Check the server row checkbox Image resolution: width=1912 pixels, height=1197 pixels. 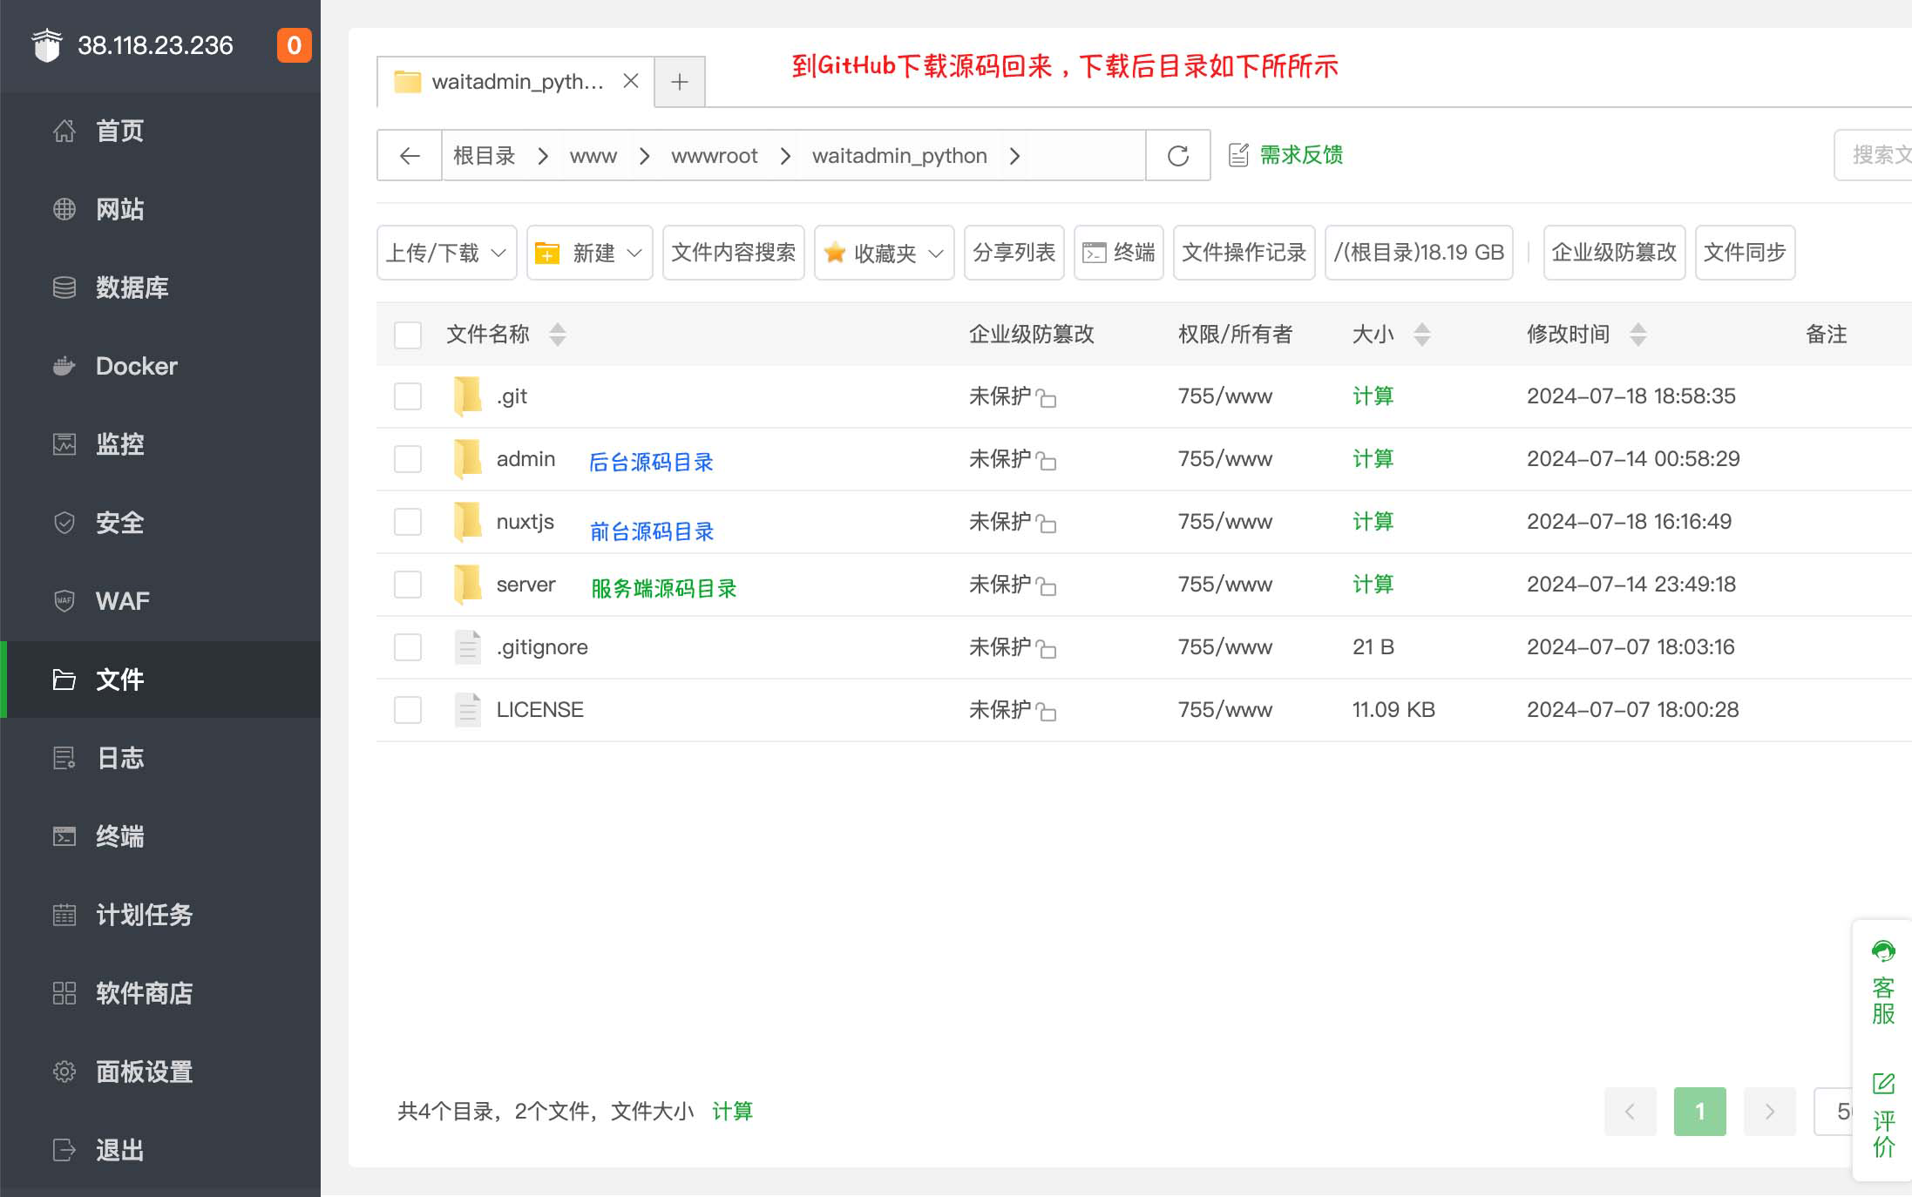click(x=408, y=585)
